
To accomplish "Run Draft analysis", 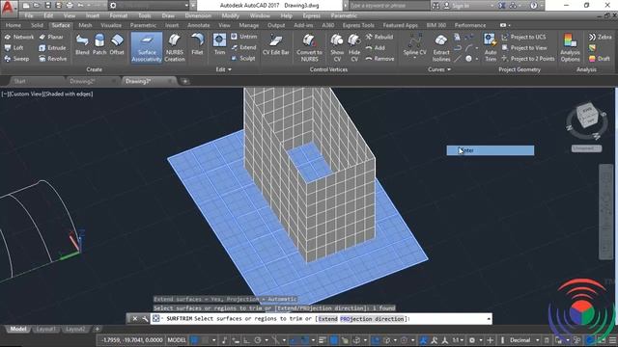I will coord(599,59).
